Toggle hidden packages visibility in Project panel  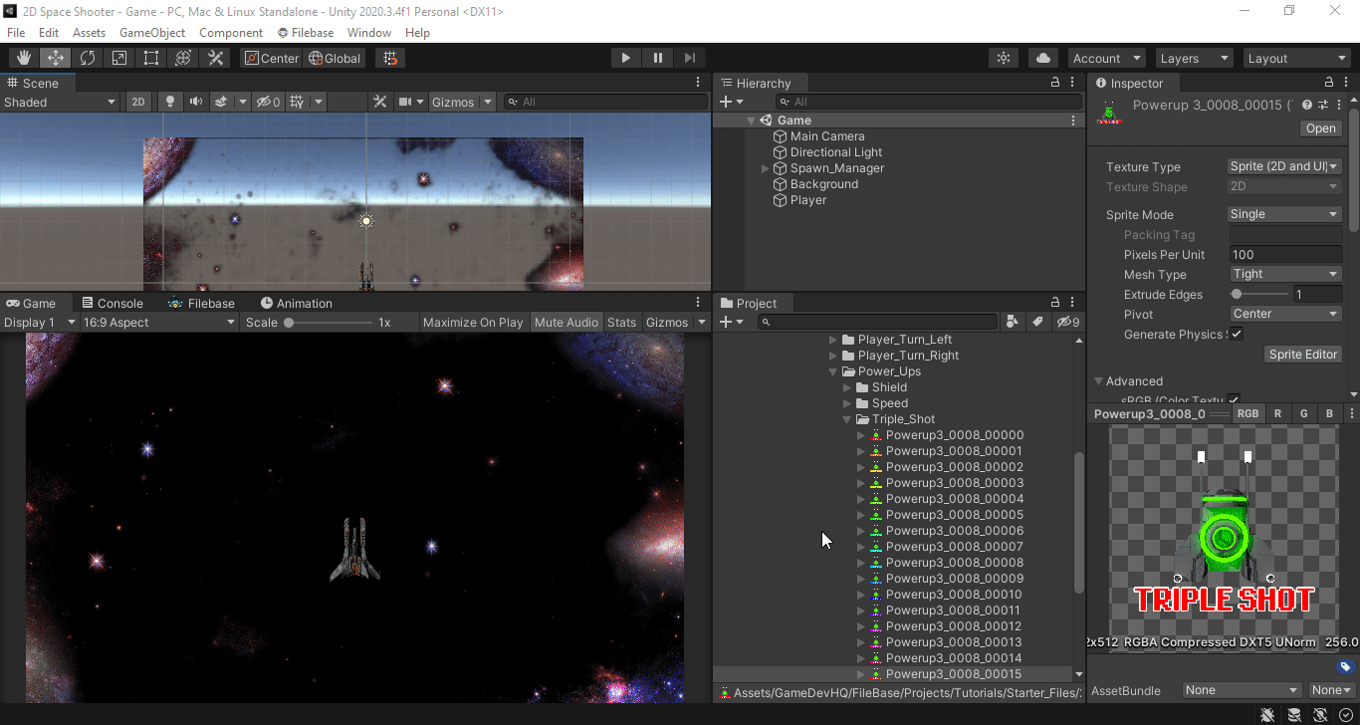point(1067,322)
